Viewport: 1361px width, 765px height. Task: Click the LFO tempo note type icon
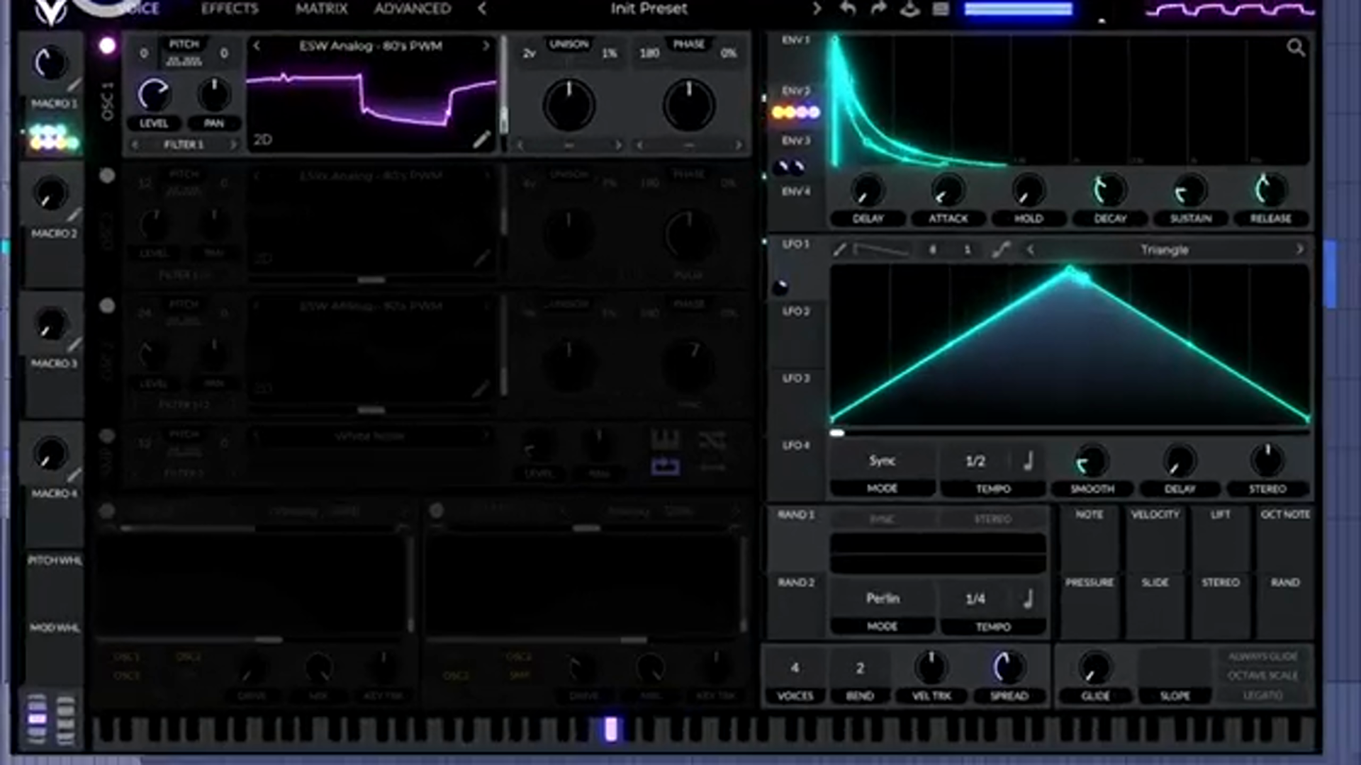1028,461
